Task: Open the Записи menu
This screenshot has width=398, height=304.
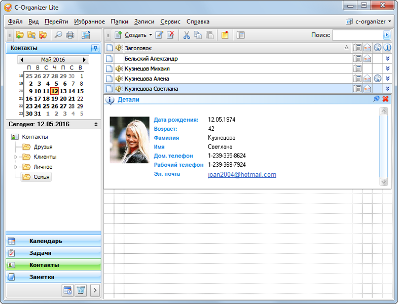Action: click(x=144, y=22)
